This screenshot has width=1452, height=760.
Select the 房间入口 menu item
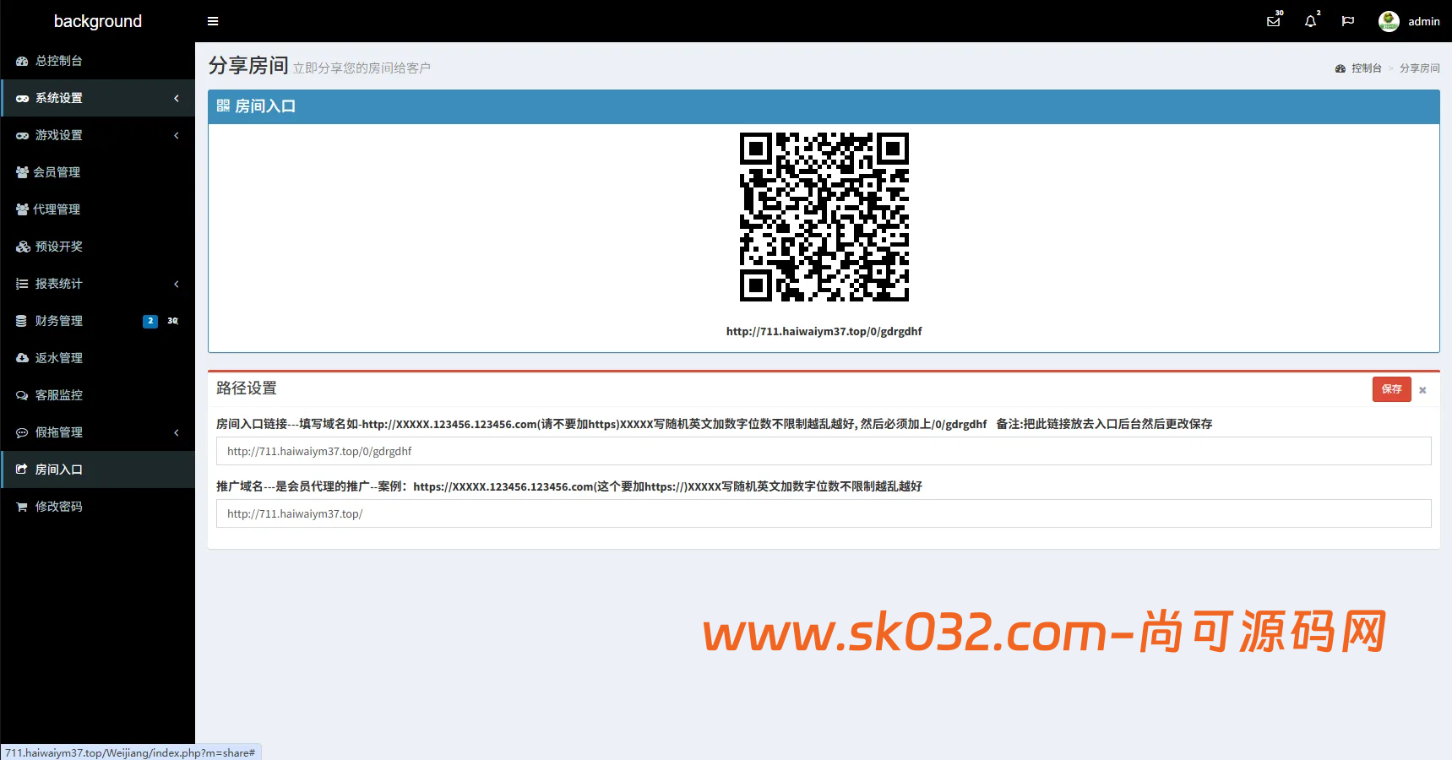coord(98,470)
